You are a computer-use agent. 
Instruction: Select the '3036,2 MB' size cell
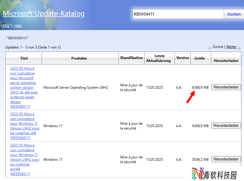point(200,159)
